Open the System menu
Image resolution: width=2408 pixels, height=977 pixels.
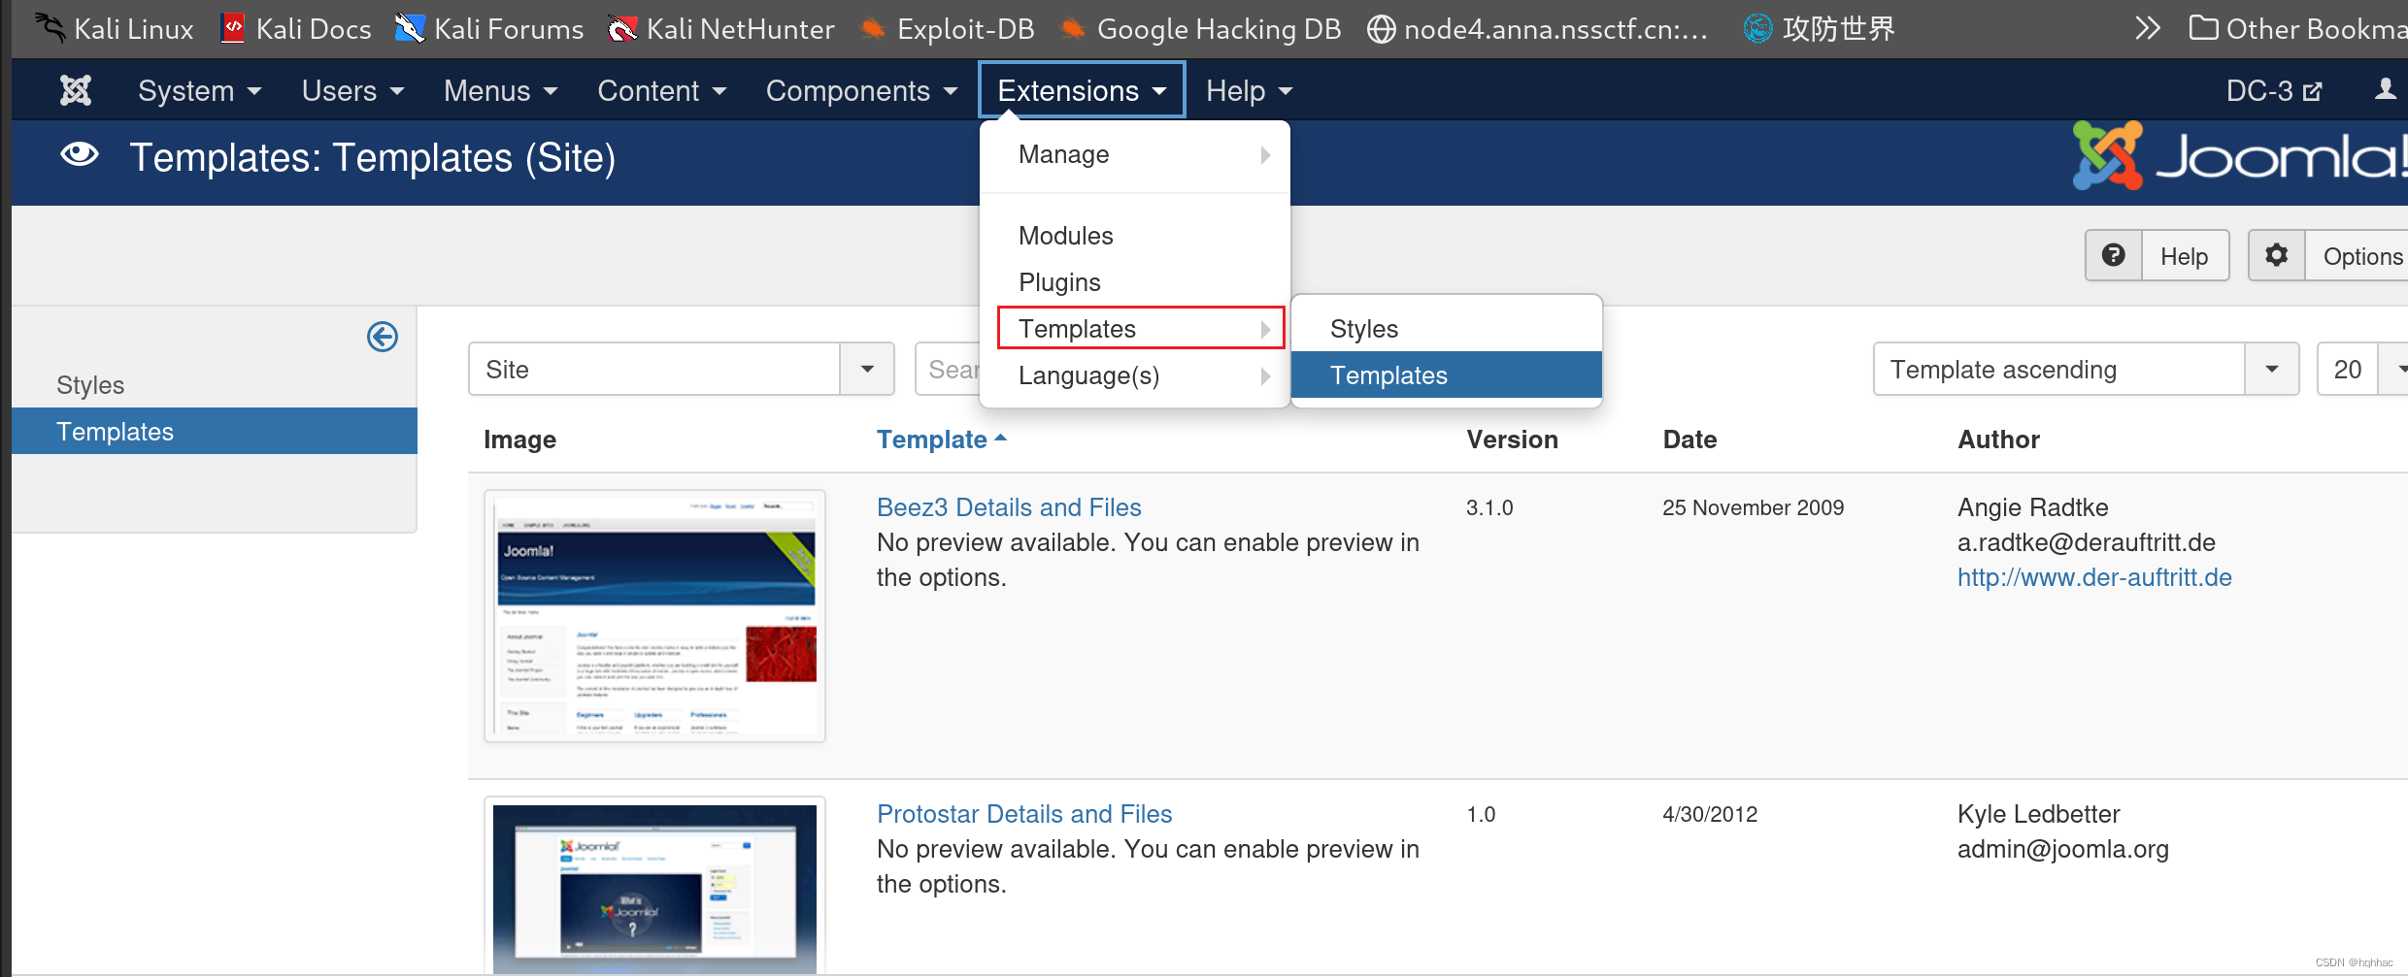[200, 90]
